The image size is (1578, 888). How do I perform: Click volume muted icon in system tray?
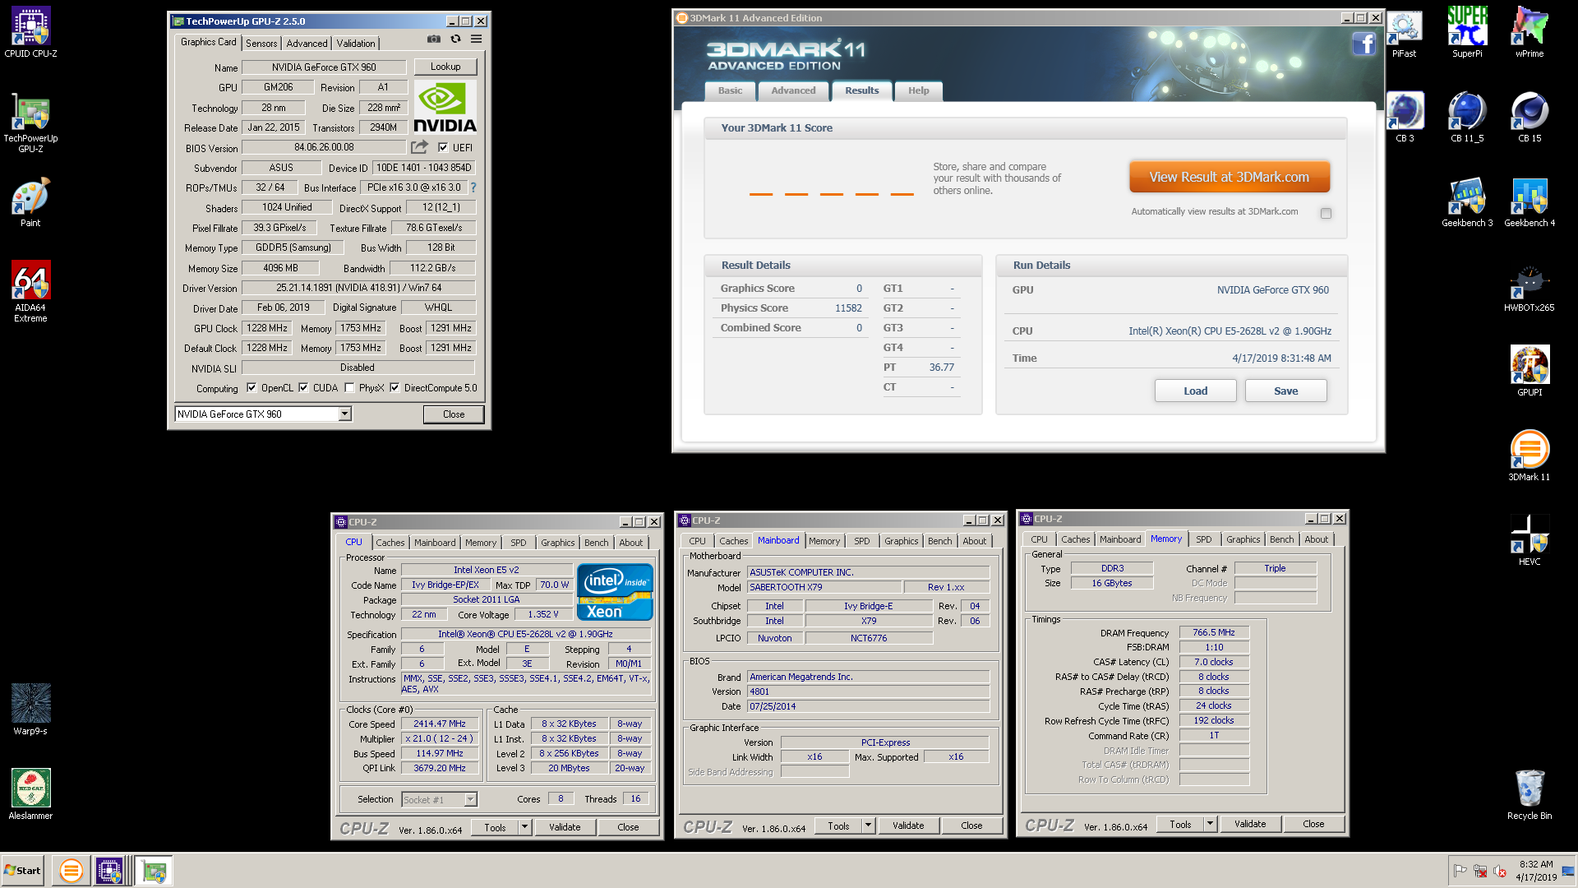[1499, 871]
